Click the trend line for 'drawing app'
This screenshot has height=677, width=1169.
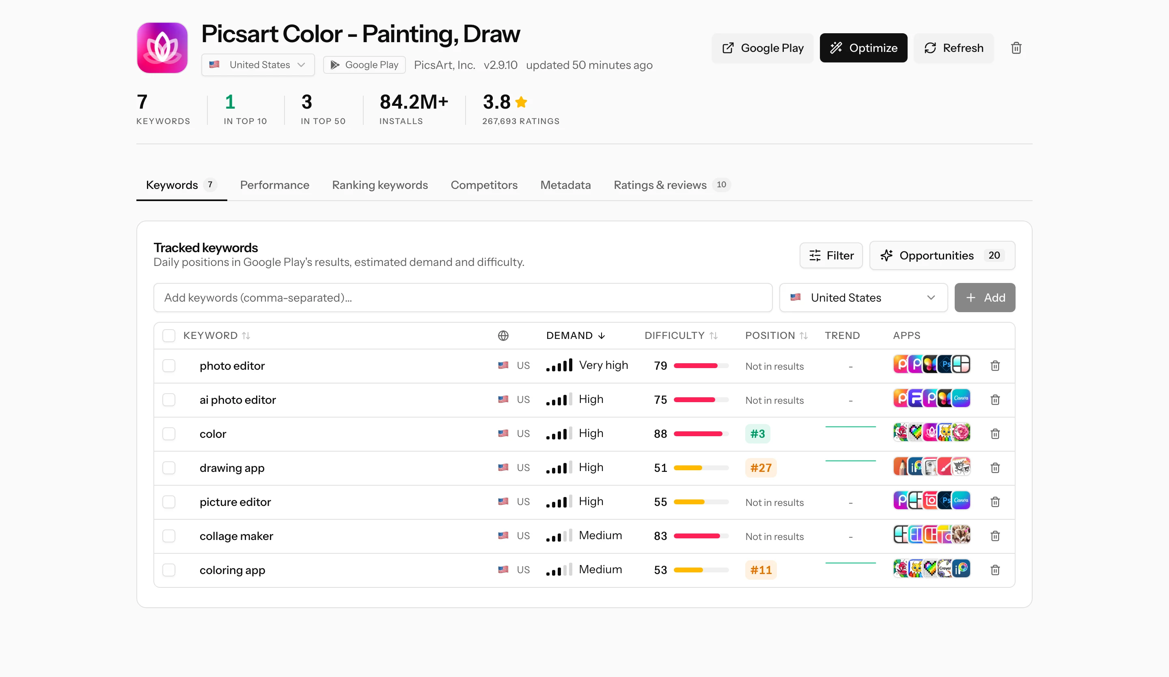click(x=850, y=461)
